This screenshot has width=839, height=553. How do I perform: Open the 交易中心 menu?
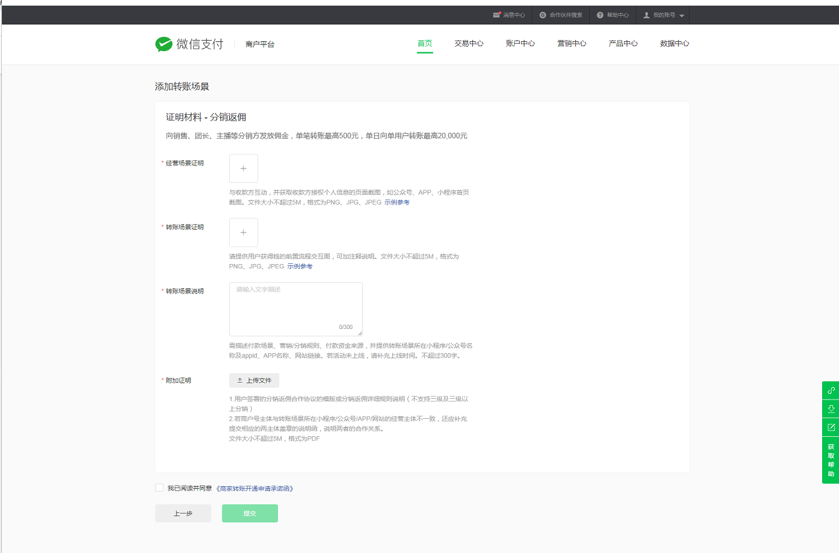pyautogui.click(x=469, y=44)
